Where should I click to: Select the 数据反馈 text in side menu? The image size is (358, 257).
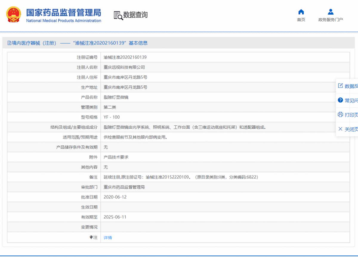click(x=351, y=86)
